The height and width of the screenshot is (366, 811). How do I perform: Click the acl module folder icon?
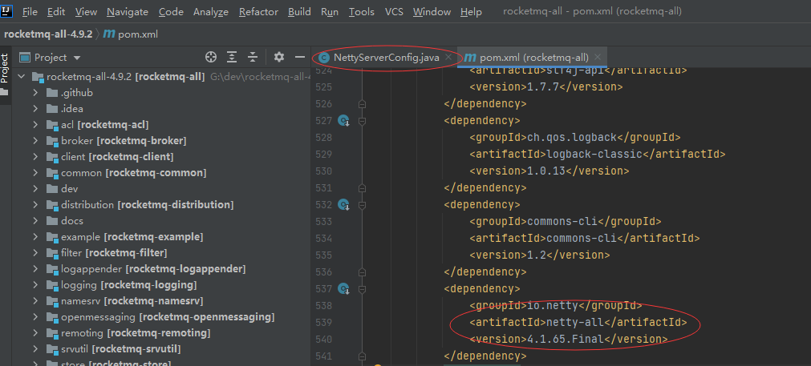(51, 125)
